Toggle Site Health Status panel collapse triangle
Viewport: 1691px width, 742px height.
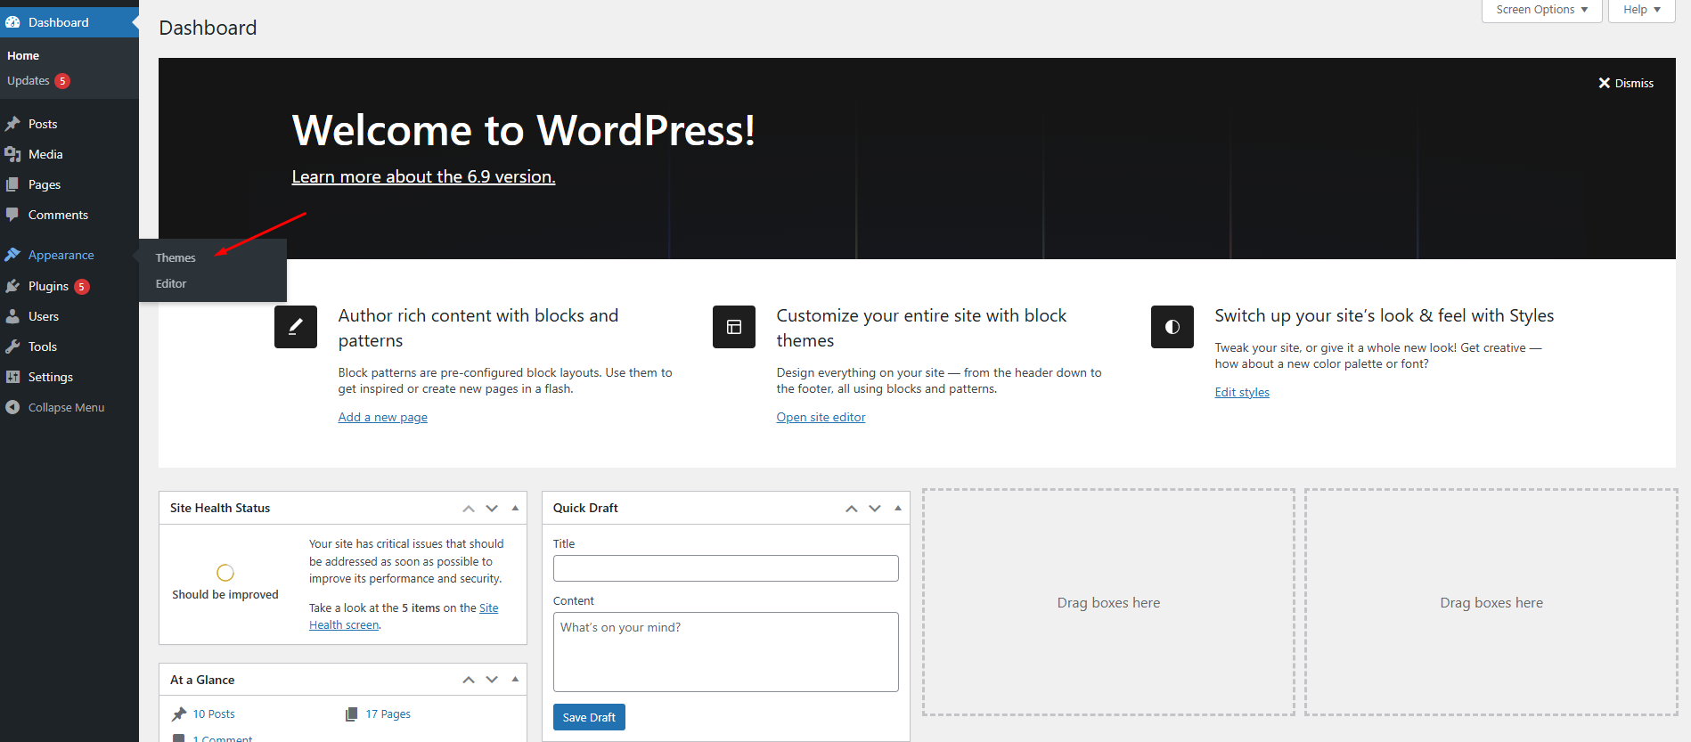click(x=515, y=508)
